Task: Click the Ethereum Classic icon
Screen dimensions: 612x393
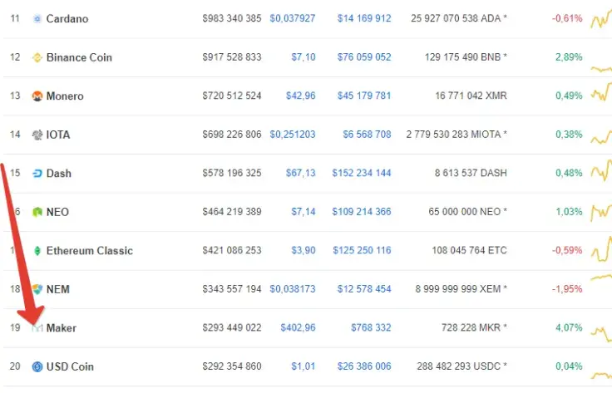Action: coord(37,251)
